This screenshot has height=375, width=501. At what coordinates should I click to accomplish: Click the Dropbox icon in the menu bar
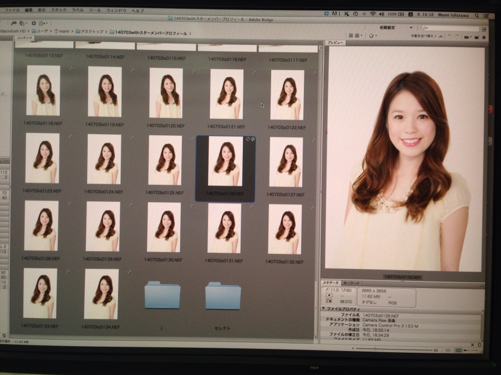[x=326, y=14]
